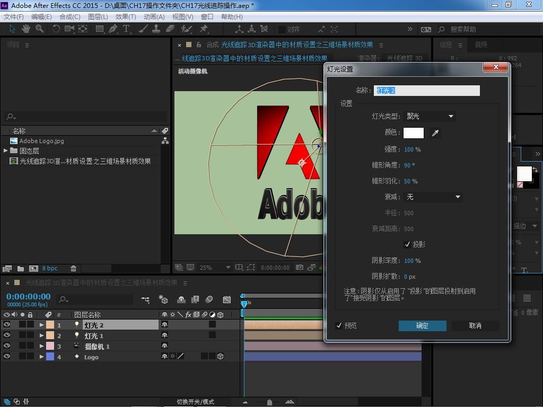The width and height of the screenshot is (543, 407).
Task: Enable frame blending for the timeline
Action: pyautogui.click(x=195, y=300)
